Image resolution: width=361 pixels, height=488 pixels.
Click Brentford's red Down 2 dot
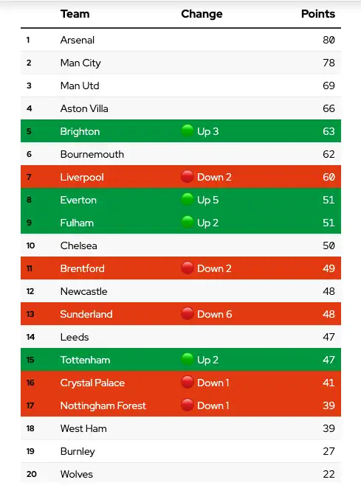click(188, 268)
